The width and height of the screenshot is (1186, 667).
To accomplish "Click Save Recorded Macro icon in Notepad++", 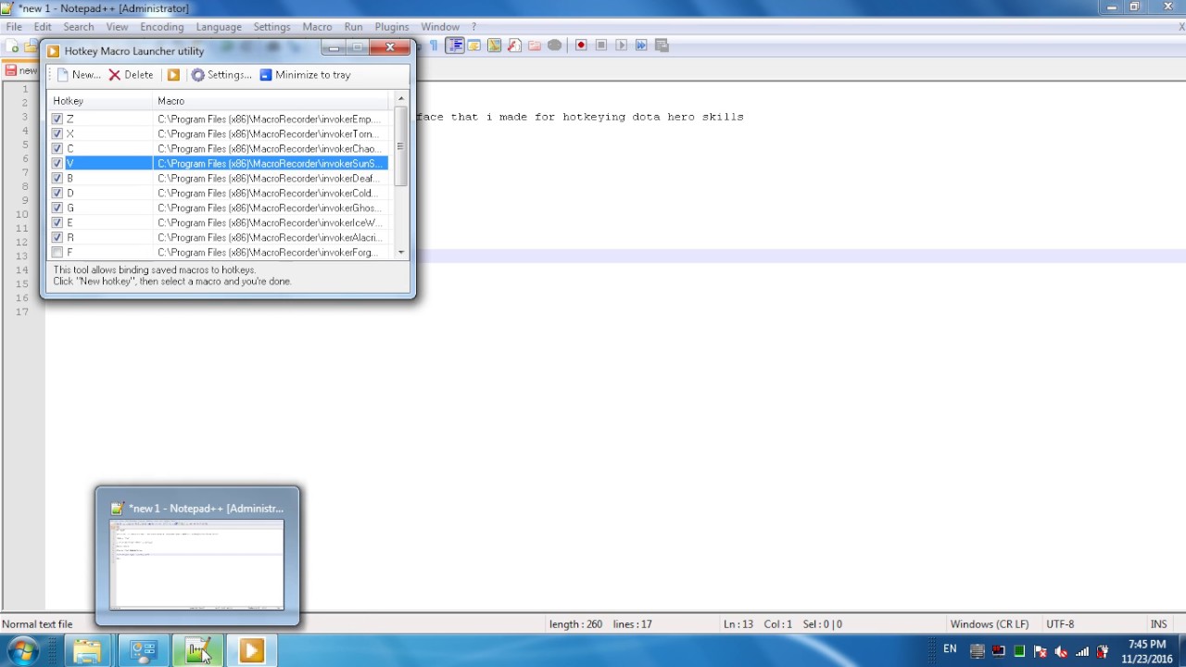I will [x=662, y=45].
